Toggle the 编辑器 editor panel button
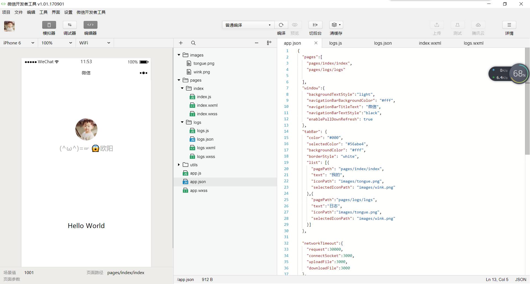The image size is (530, 284). (x=91, y=25)
